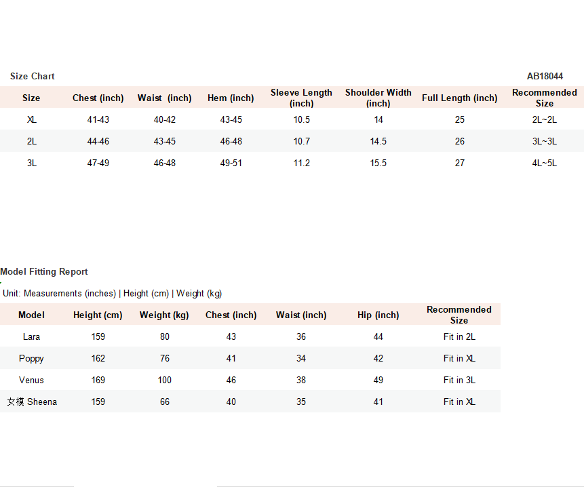Click the Sleeve Length (inch) column header
The height and width of the screenshot is (487, 584).
[x=301, y=98]
